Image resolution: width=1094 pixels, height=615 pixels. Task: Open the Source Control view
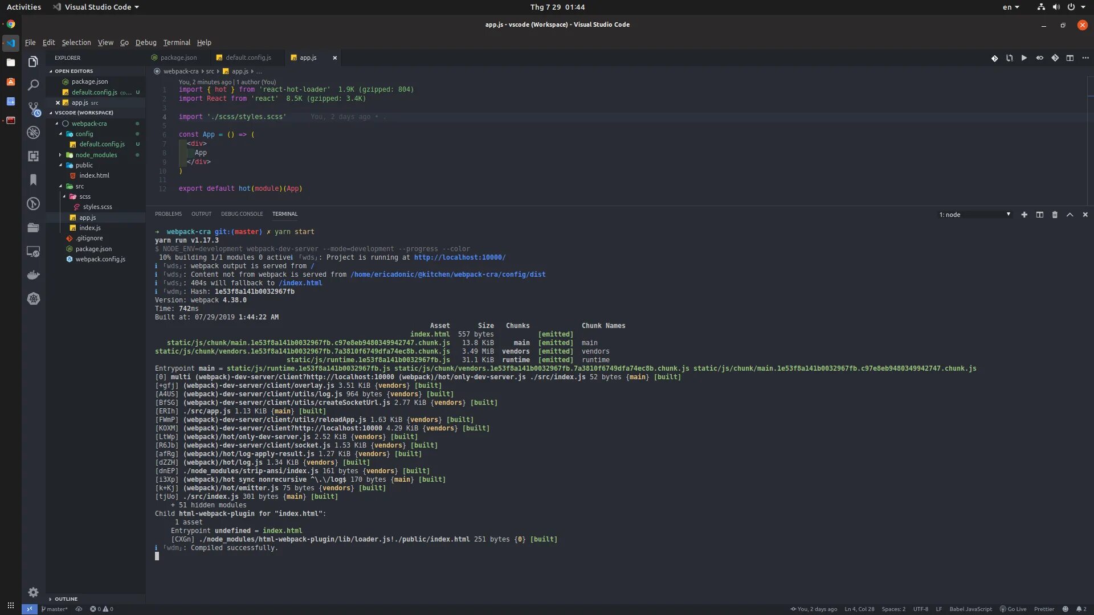(x=33, y=109)
